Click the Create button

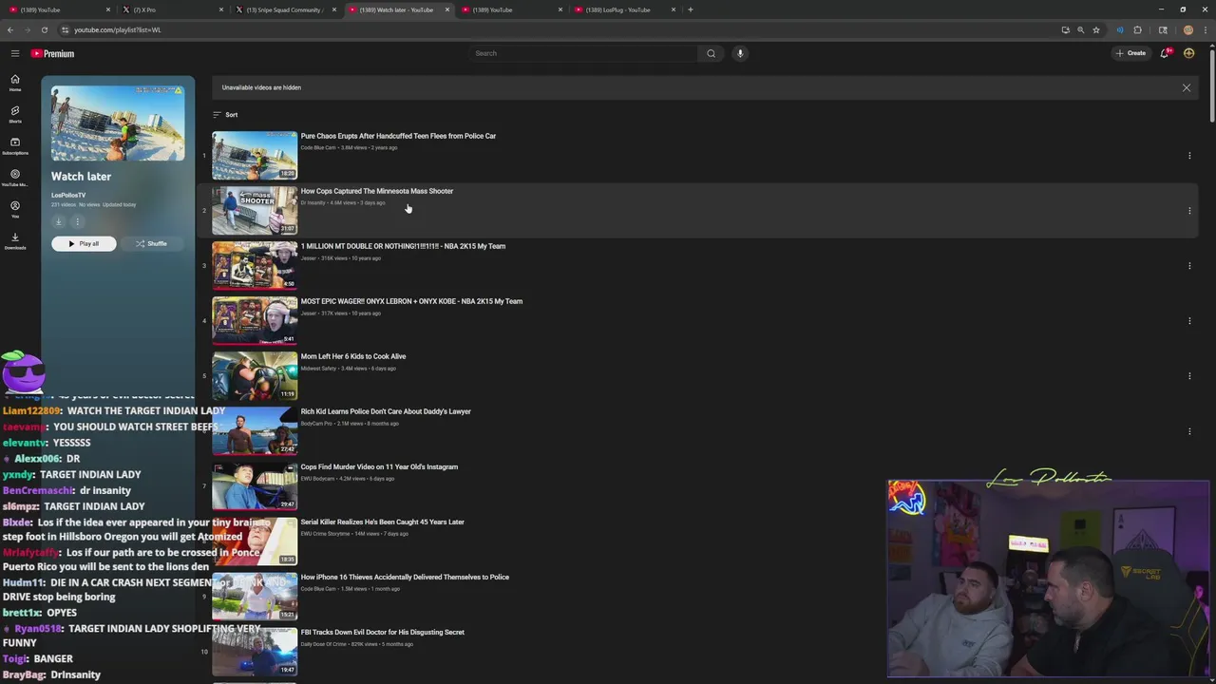[1130, 53]
